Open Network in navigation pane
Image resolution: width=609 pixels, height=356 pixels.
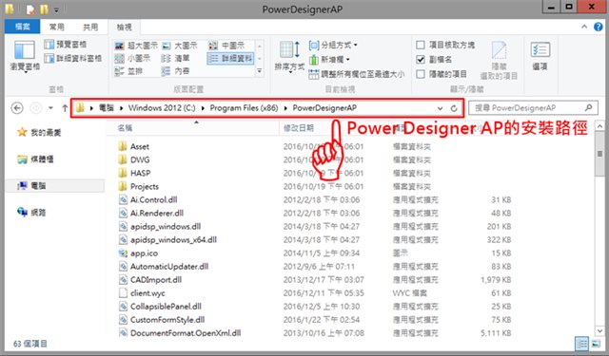[x=31, y=213]
